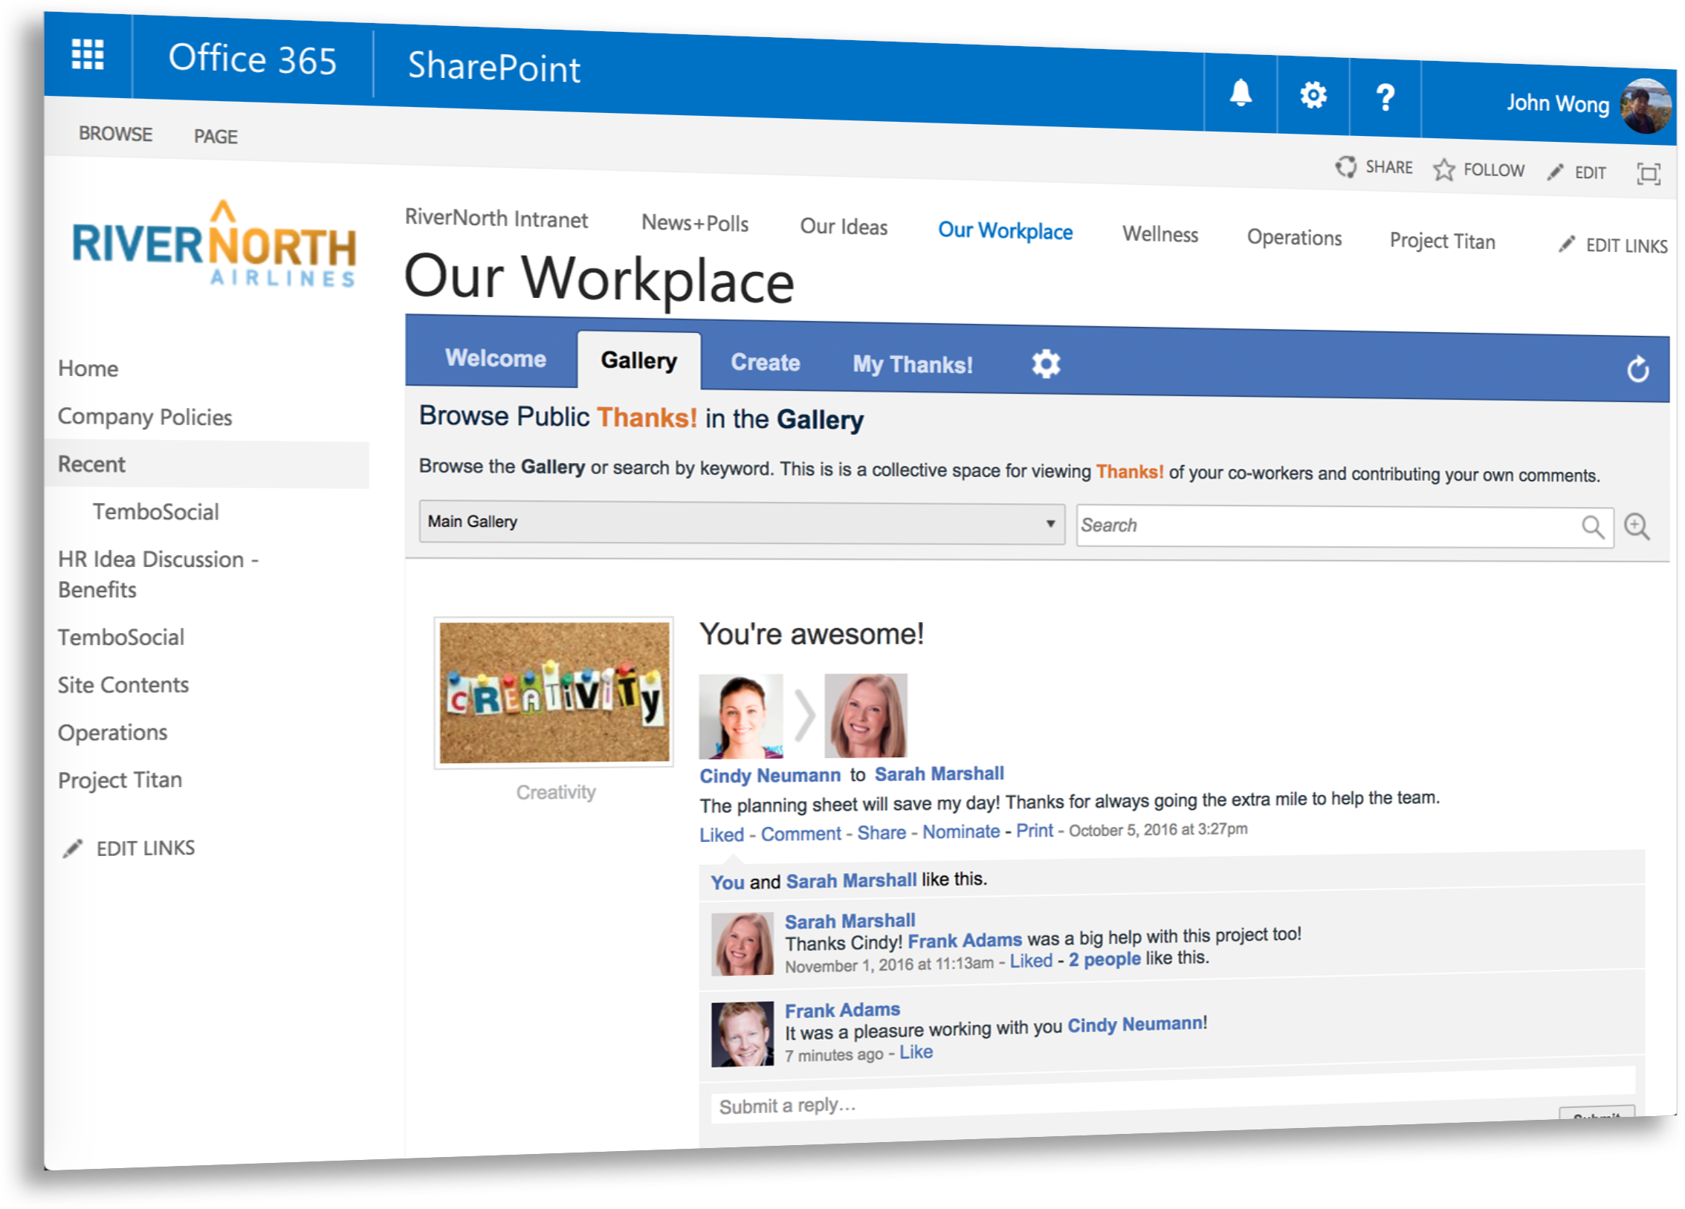The image size is (1685, 1209).
Task: Click Frank Adams's comment avatar
Action: click(742, 1034)
